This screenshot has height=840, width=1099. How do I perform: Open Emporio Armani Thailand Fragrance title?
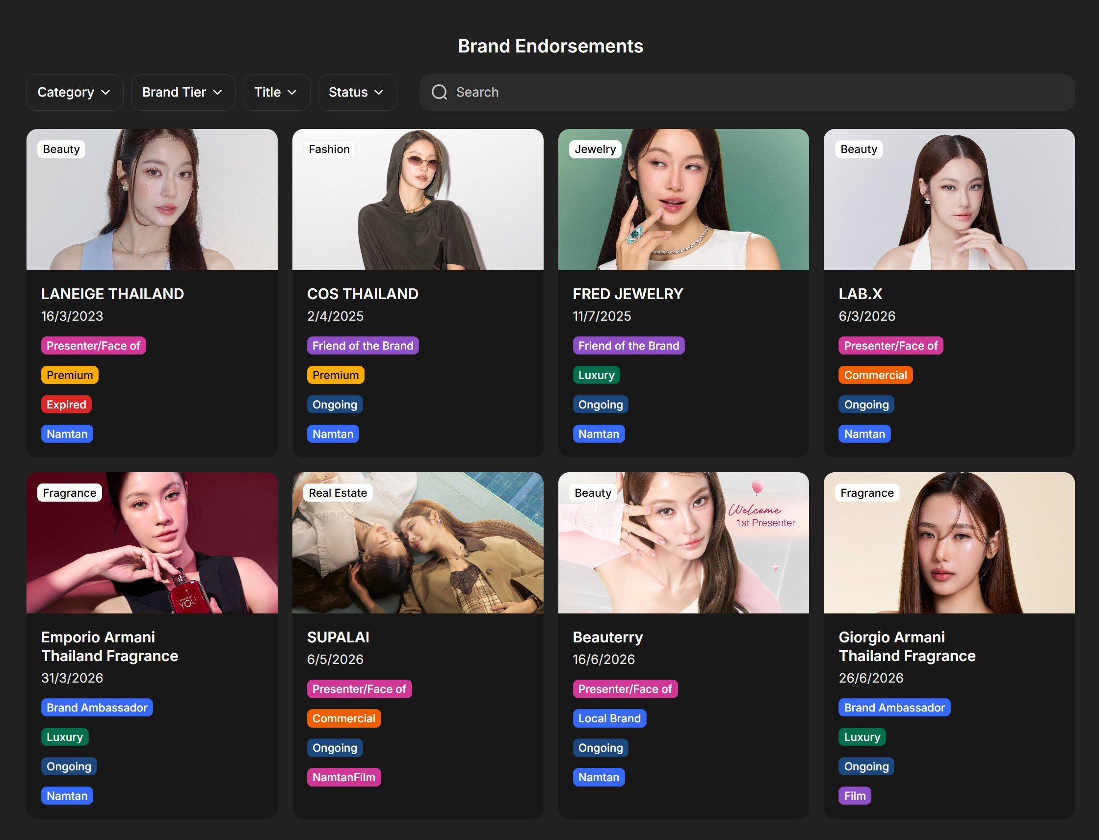pyautogui.click(x=109, y=646)
